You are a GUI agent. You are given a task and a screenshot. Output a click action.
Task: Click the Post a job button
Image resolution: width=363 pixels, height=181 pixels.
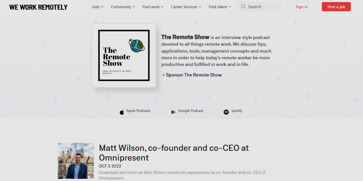pos(336,7)
